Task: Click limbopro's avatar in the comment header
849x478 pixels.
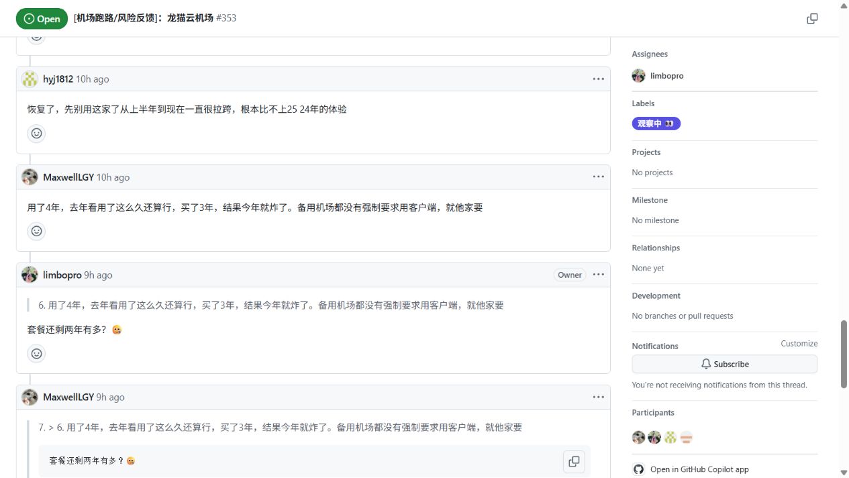Action: 30,275
